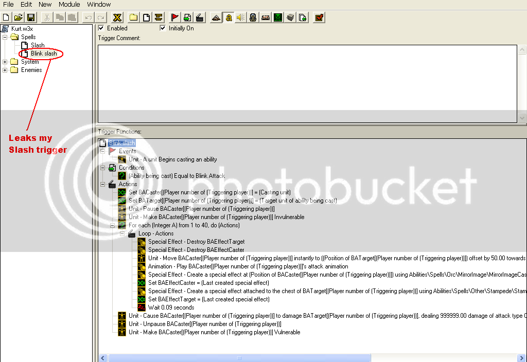Open the Import Manager module
Image resolution: width=527 pixels, height=362 pixels.
[303, 17]
